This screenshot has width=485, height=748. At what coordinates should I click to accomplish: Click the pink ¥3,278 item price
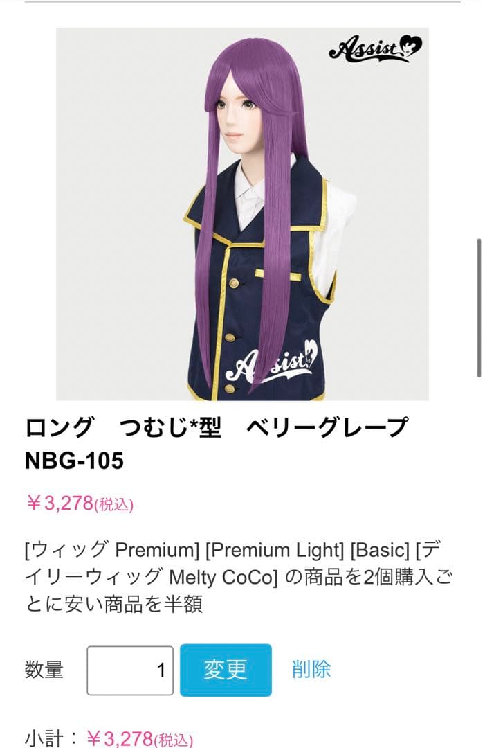pyautogui.click(x=80, y=504)
